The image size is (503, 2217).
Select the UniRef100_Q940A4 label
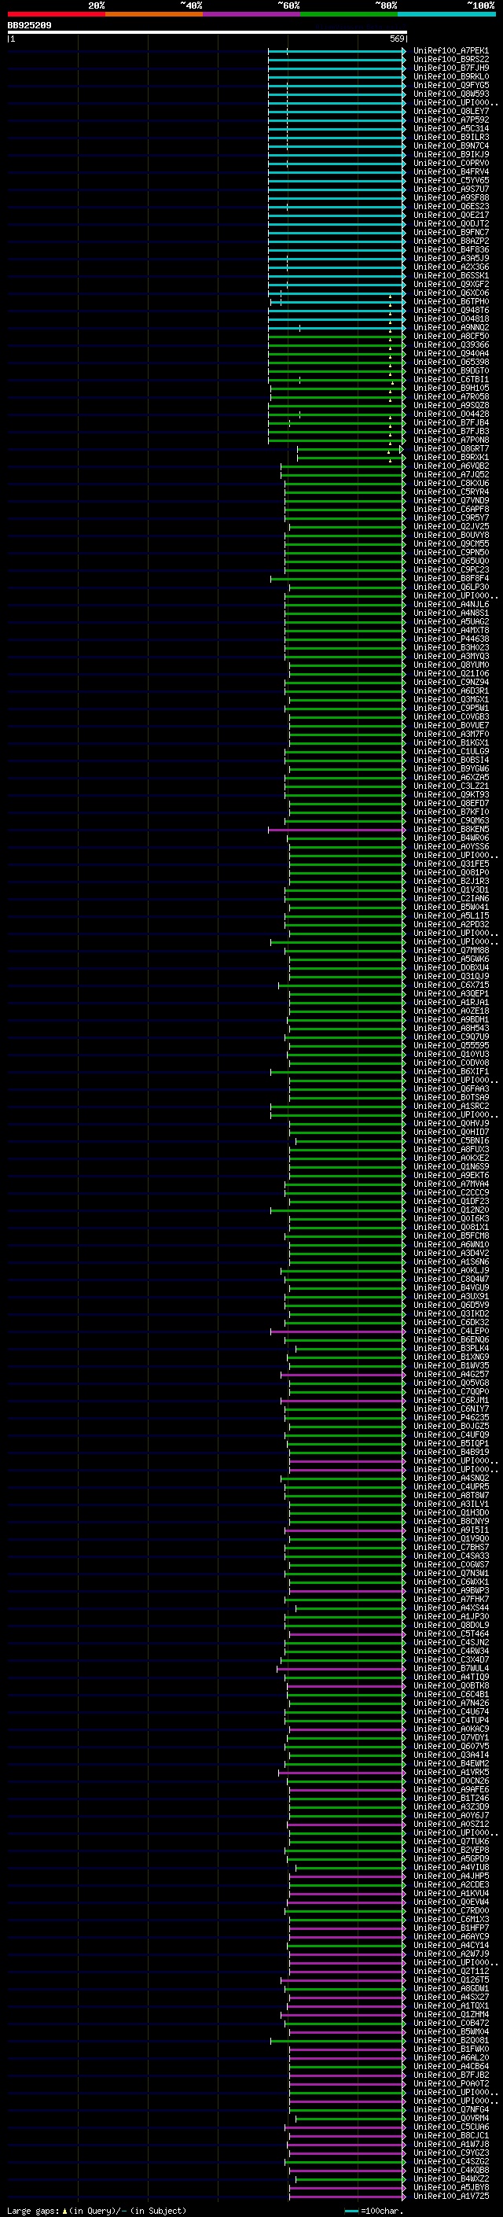pos(450,354)
